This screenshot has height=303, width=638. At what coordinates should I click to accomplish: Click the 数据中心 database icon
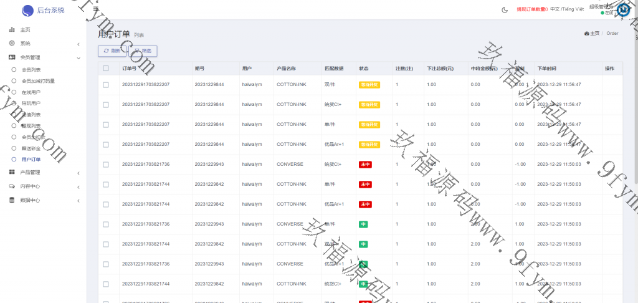(12, 200)
